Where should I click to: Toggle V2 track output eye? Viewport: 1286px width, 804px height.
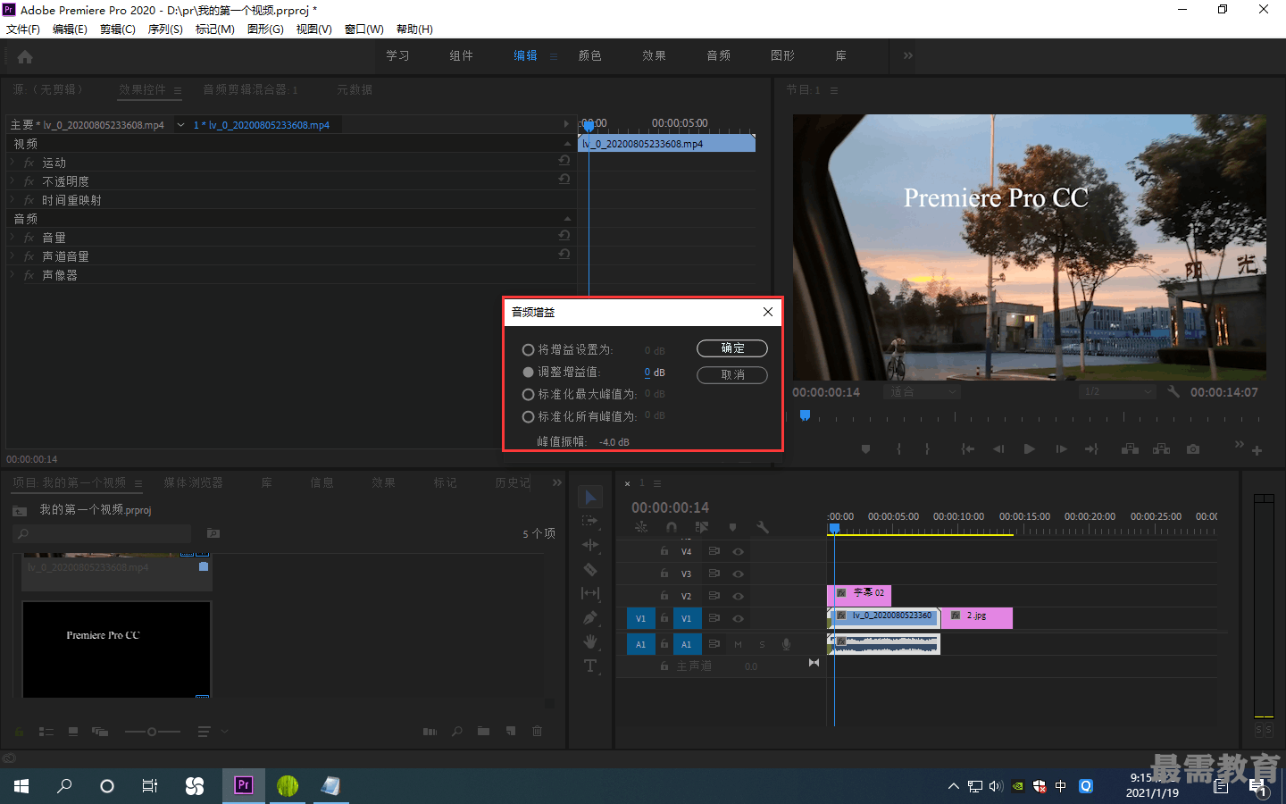[738, 596]
